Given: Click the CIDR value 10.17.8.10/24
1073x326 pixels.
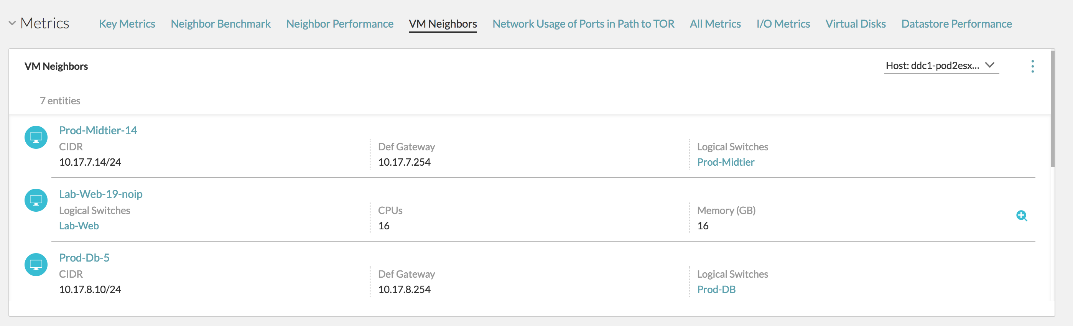Looking at the screenshot, I should tap(90, 289).
